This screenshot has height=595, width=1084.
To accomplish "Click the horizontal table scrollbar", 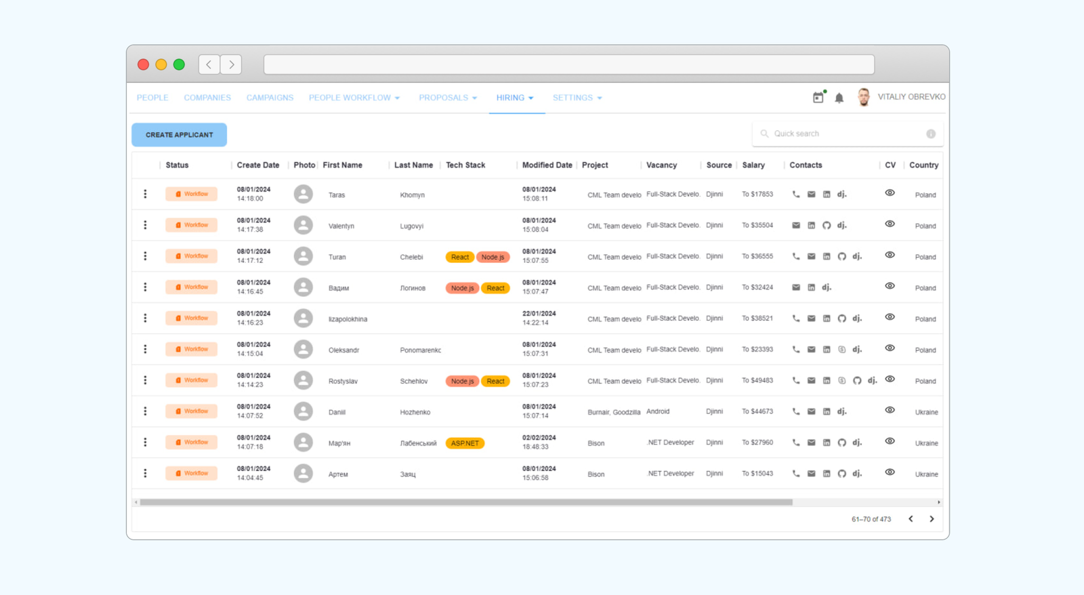I will point(466,502).
